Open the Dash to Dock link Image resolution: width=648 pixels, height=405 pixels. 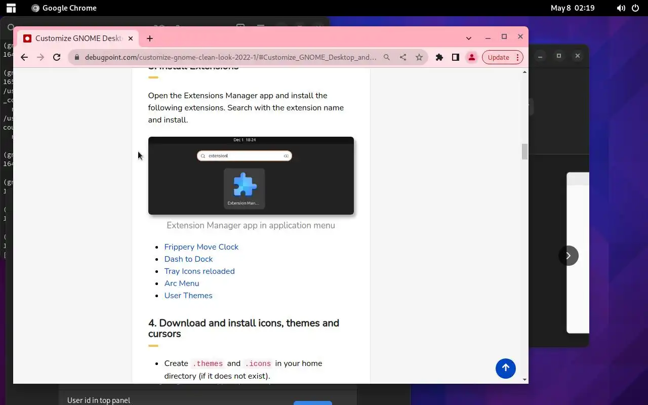pyautogui.click(x=188, y=259)
